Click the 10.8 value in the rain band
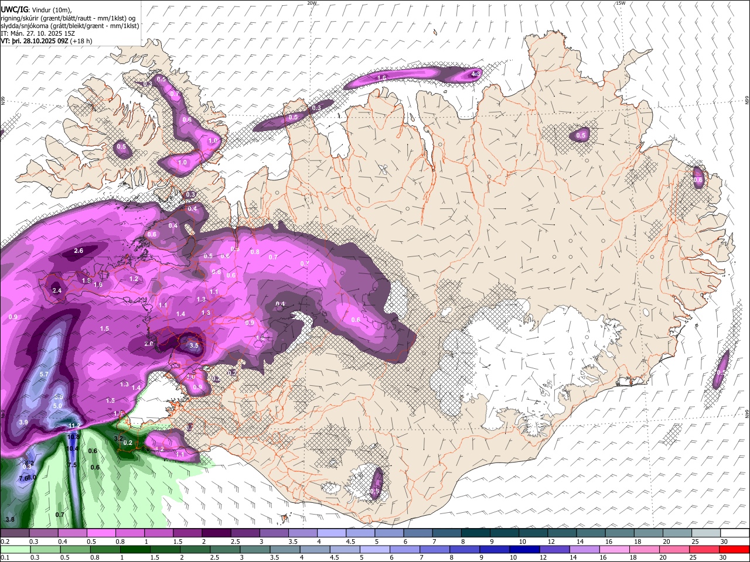Viewport: 750px width, 562px height. pyautogui.click(x=73, y=437)
